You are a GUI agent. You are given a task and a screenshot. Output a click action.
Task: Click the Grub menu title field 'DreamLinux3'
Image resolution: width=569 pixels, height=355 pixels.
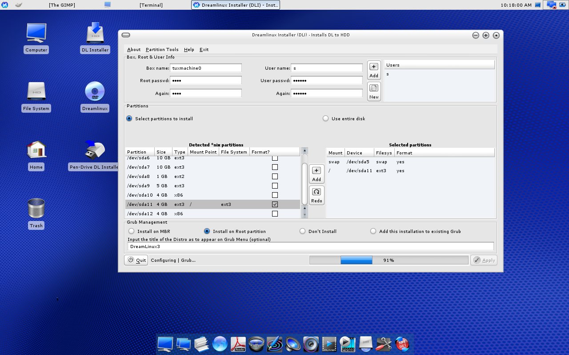[x=311, y=246]
